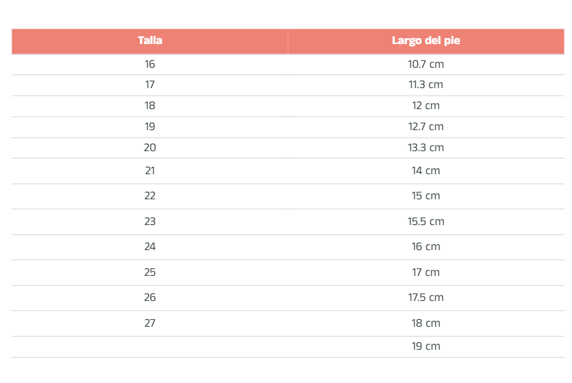
Task: Select size 27 row entry
Action: [150, 323]
